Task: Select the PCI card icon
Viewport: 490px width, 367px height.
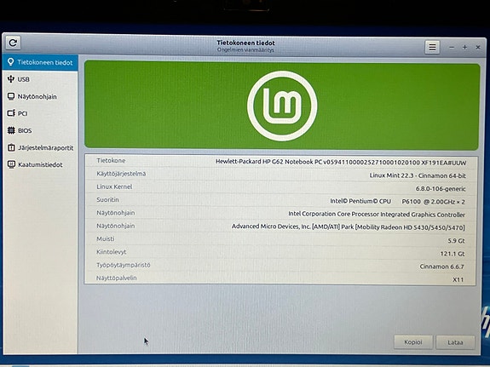Action: pyautogui.click(x=11, y=113)
